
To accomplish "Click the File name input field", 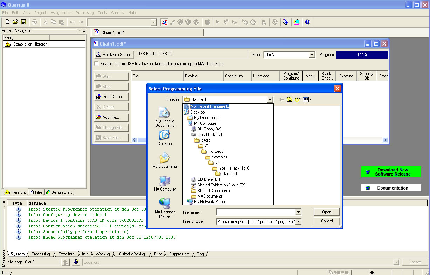I will point(256,212).
